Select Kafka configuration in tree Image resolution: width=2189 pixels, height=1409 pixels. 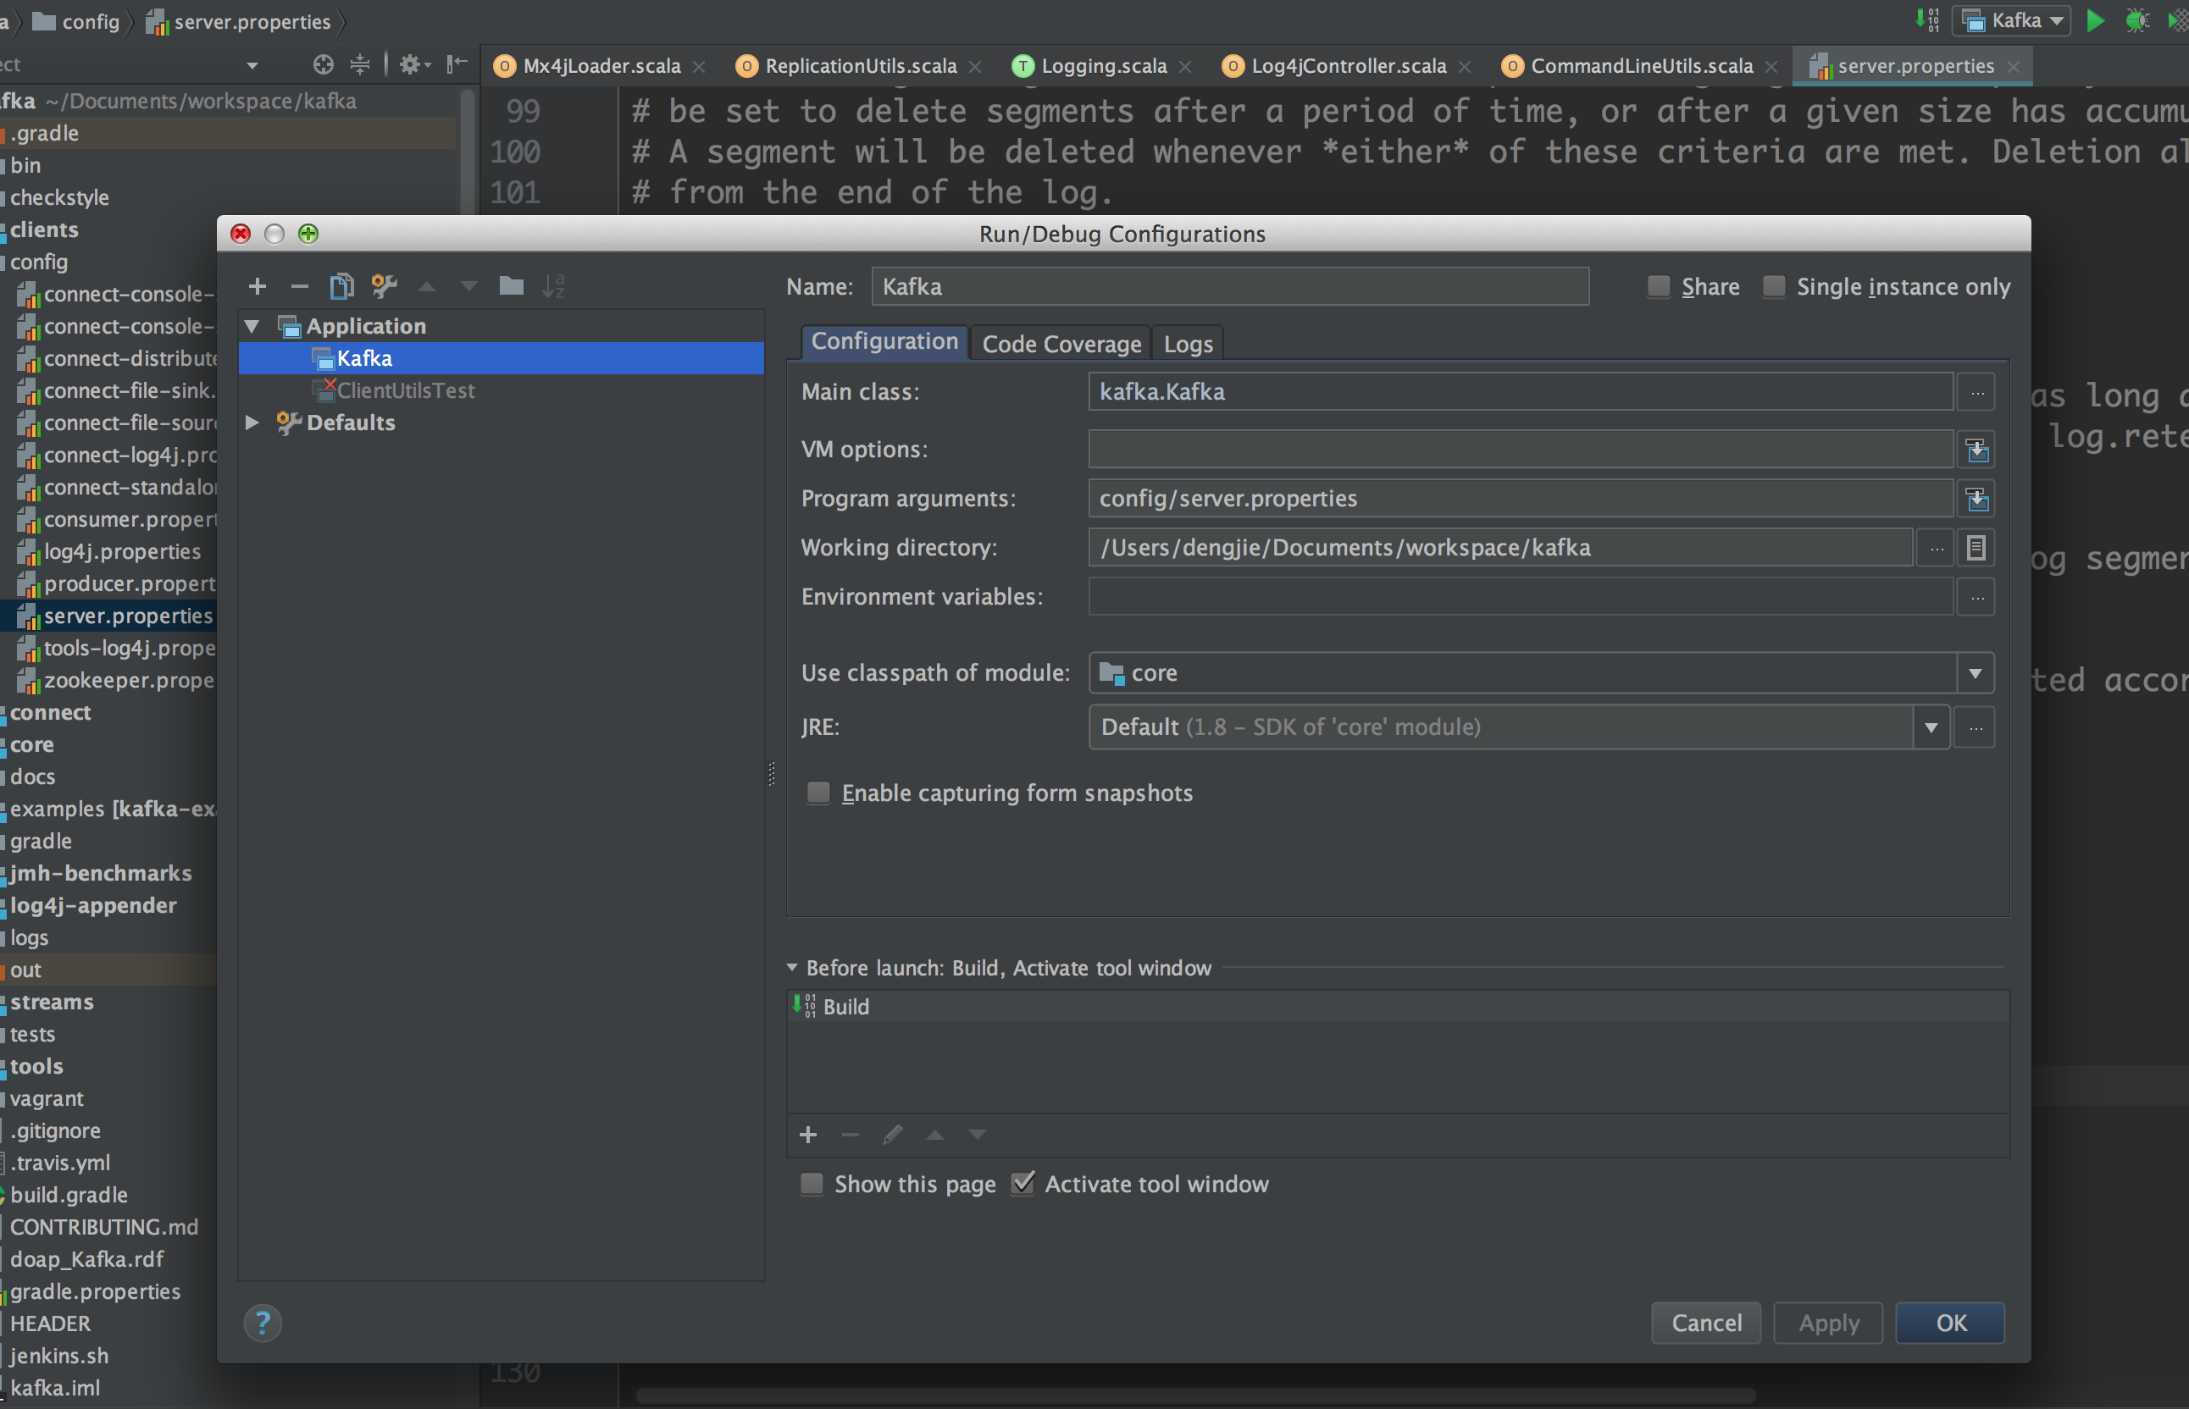(x=502, y=359)
